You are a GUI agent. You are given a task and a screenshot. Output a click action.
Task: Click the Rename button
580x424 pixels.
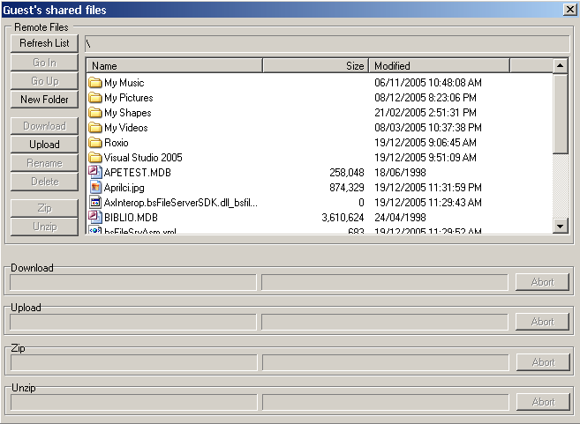tap(44, 163)
